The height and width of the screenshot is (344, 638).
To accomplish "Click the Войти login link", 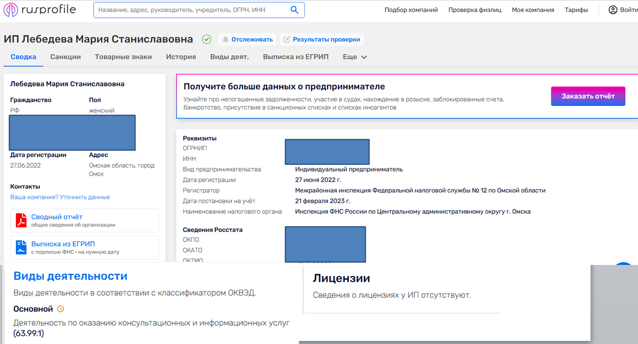I will click(629, 10).
